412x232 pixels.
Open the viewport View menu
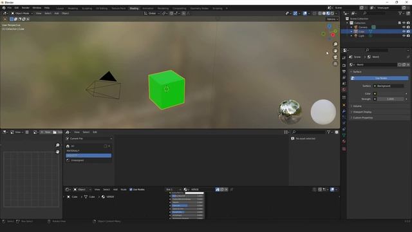click(x=39, y=13)
